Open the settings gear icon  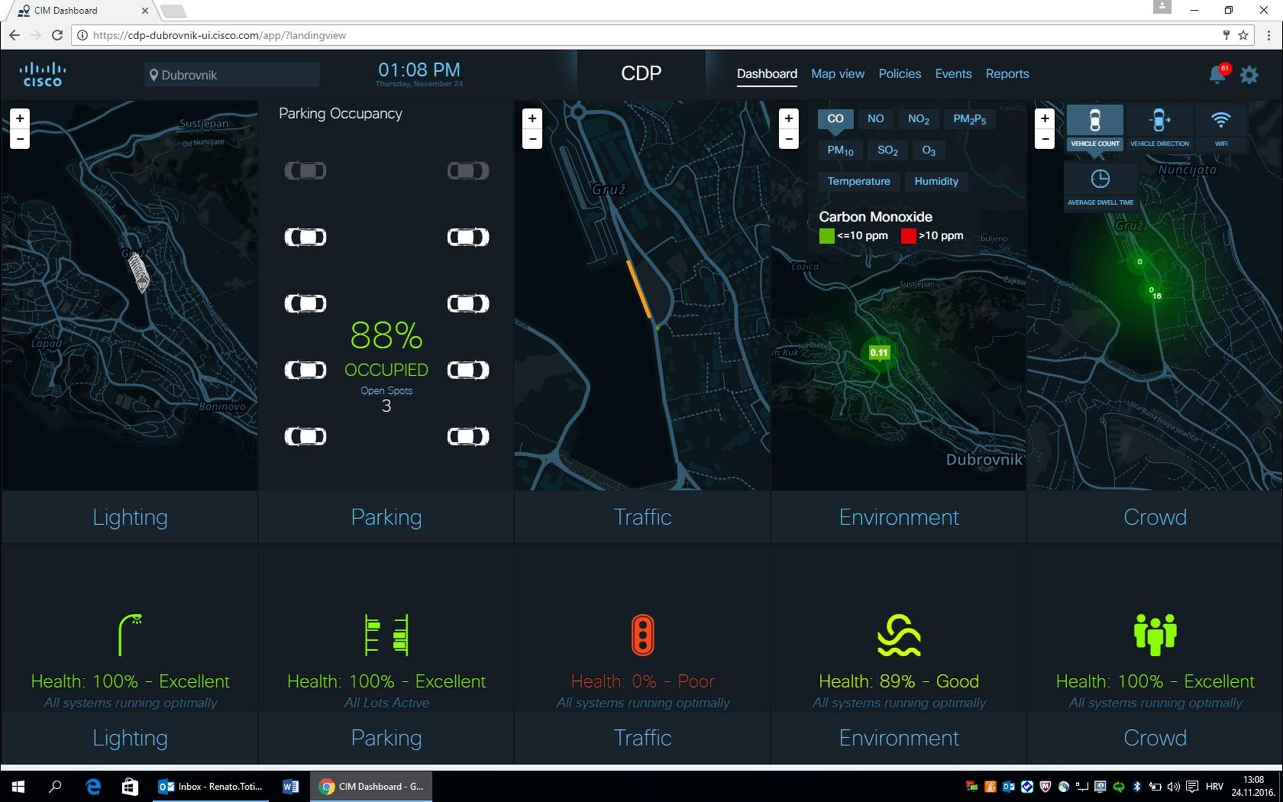1249,75
